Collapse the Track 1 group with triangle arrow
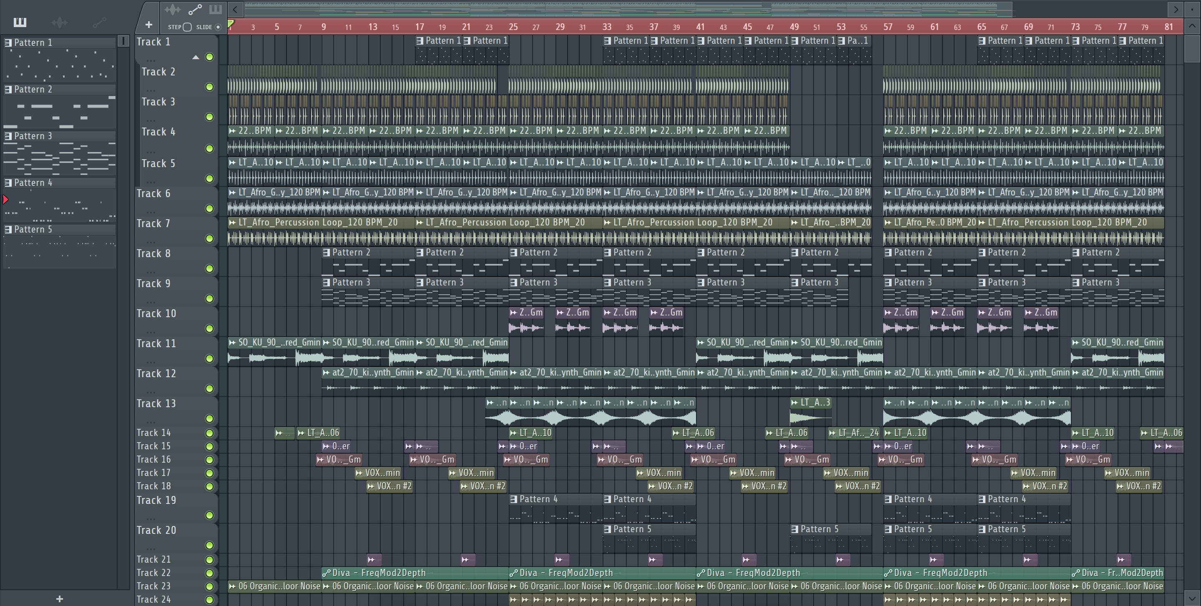 click(196, 57)
